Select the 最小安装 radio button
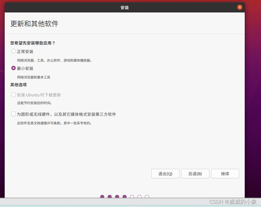Image resolution: width=261 pixels, height=207 pixels. click(13, 68)
